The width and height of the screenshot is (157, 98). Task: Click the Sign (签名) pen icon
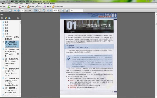click(x=37, y=7)
